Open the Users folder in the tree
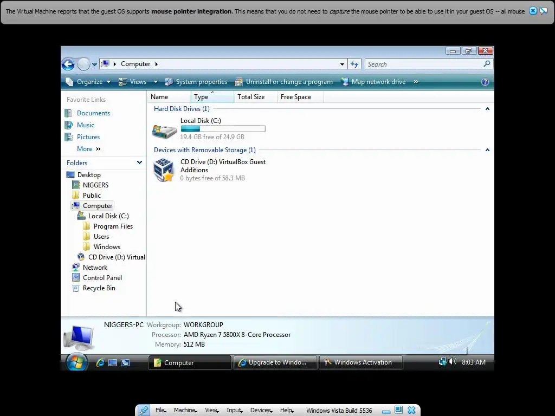Image resolution: width=555 pixels, height=416 pixels. (101, 236)
